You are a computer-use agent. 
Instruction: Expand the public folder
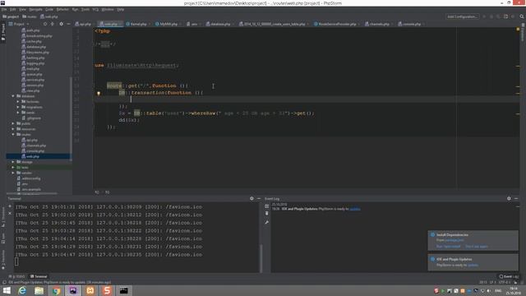[x=13, y=123]
